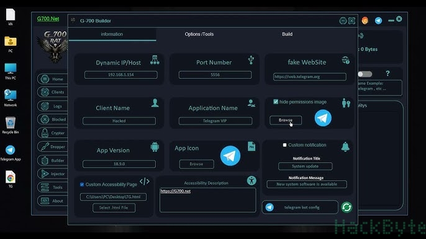Open the Crypter tool
The height and width of the screenshot is (239, 426).
[52, 133]
